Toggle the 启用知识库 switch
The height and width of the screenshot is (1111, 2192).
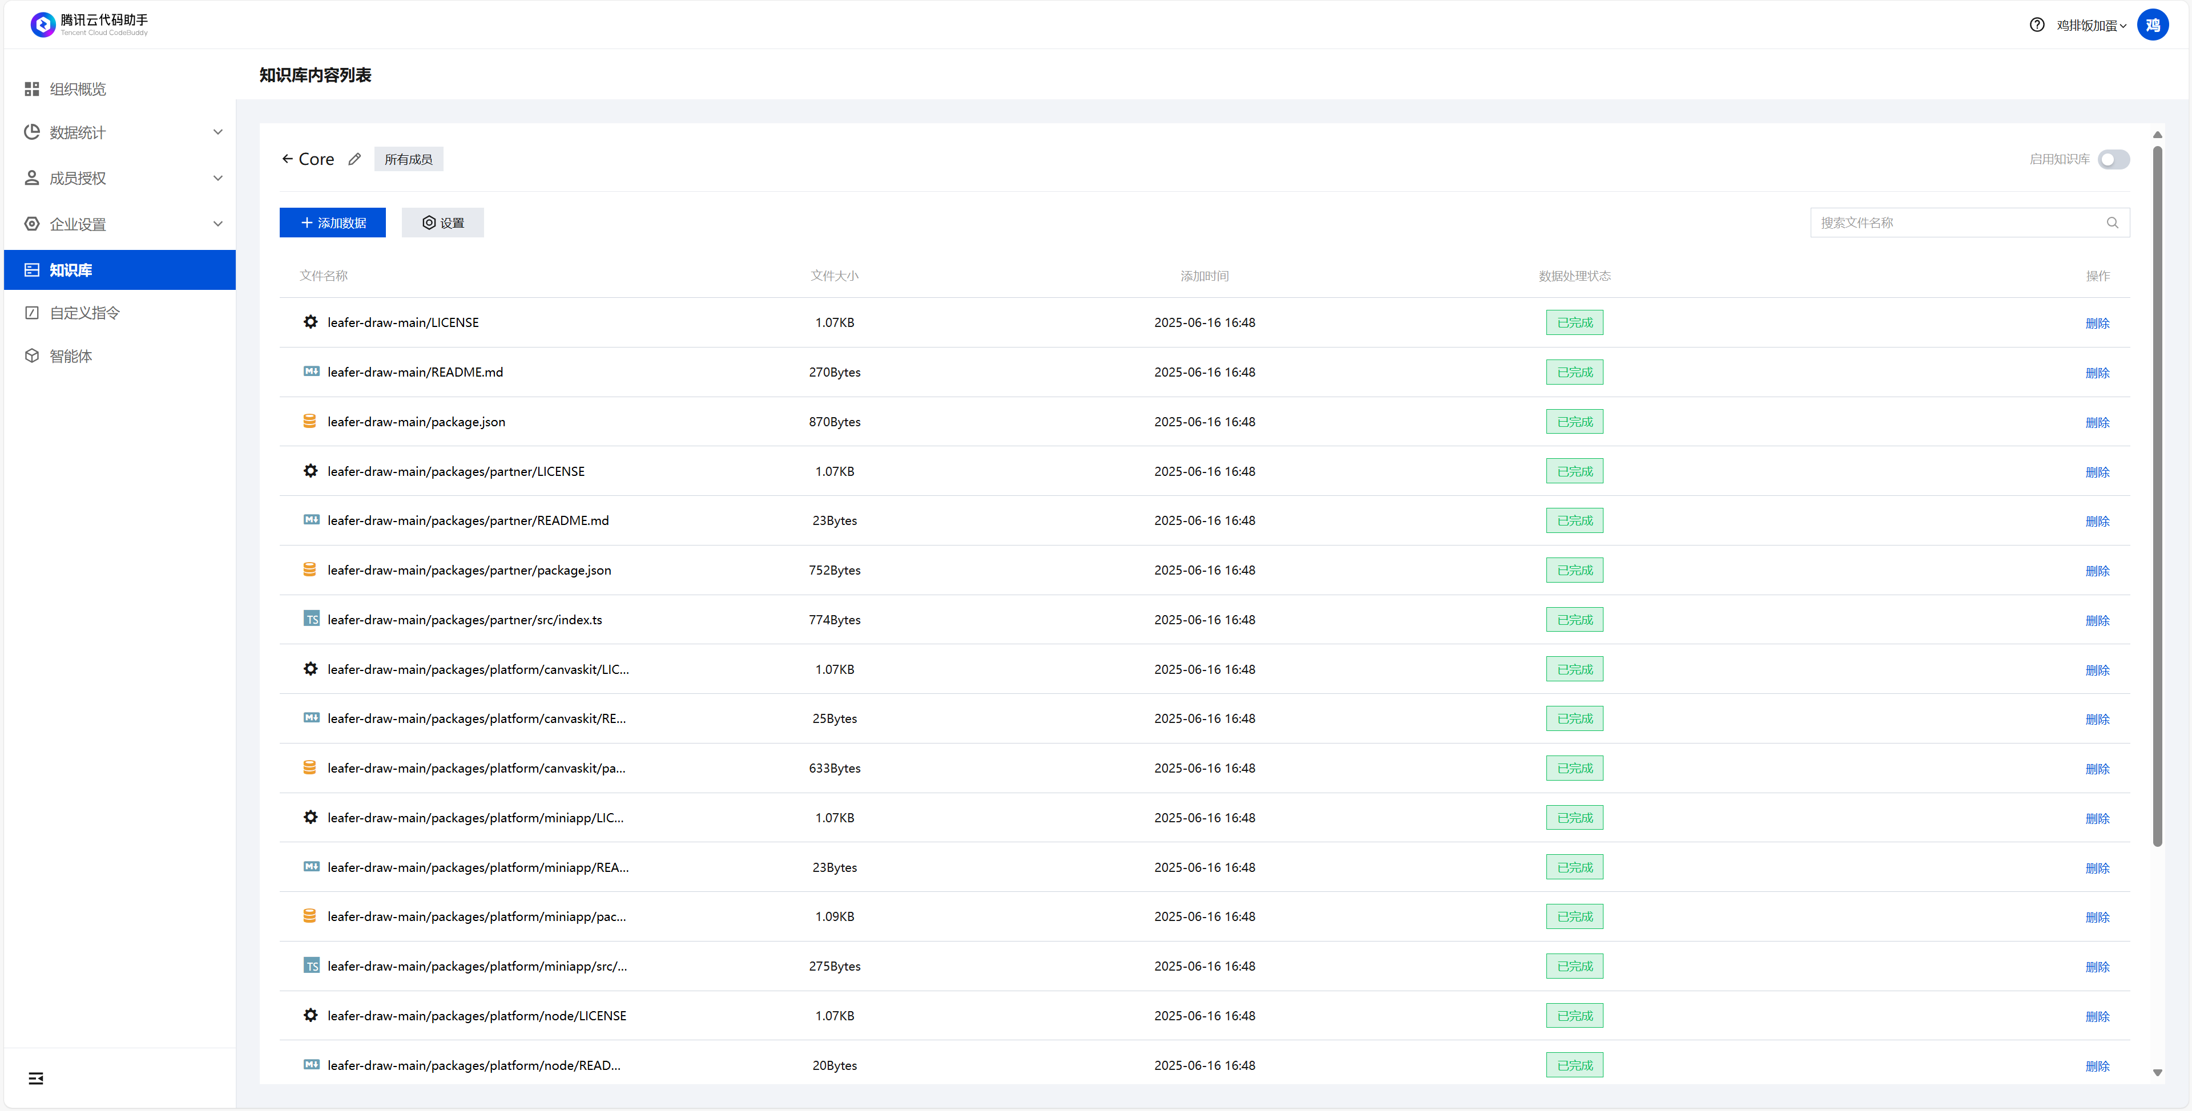point(2113,159)
